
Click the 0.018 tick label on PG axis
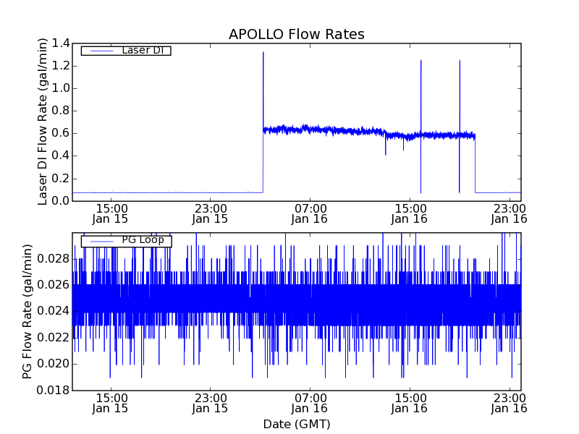[x=51, y=390]
